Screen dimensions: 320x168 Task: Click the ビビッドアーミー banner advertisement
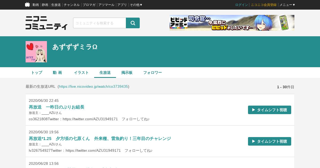(x=232, y=23)
